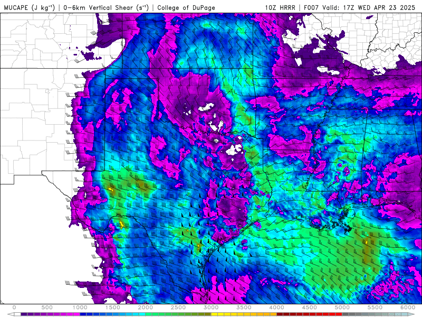Click the 4000 value on the color scale
Viewport: 422px width, 317px height.
click(x=276, y=307)
